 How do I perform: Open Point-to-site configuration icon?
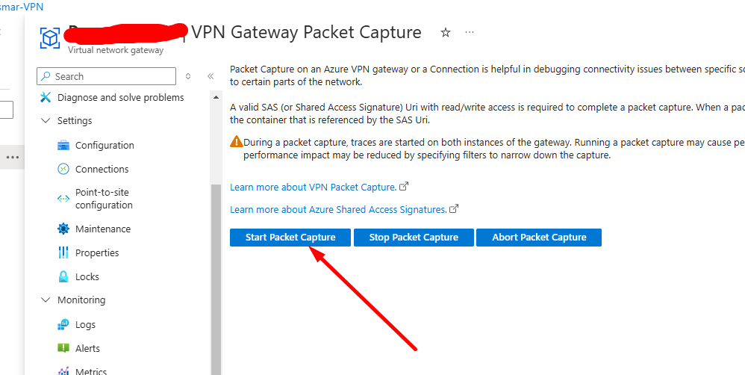[63, 199]
